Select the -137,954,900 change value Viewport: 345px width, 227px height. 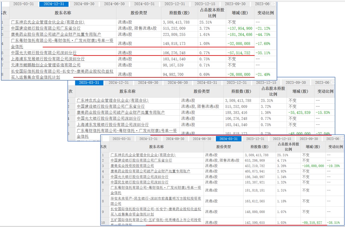240,28
